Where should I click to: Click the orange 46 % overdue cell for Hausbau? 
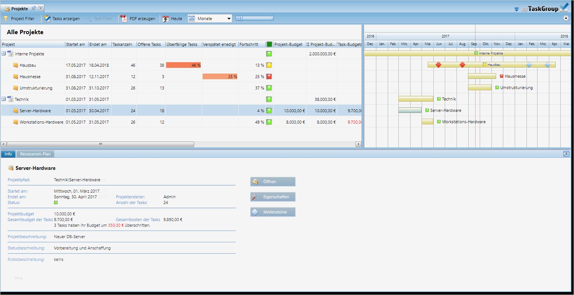[184, 65]
